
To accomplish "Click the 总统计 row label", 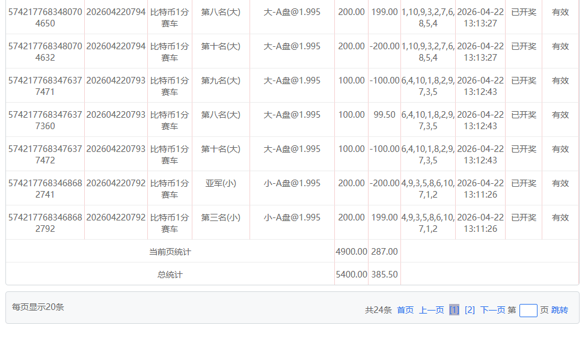I will pyautogui.click(x=170, y=275).
